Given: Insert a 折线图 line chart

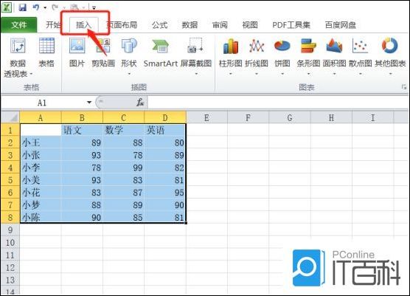Looking at the screenshot, I should click(x=257, y=52).
